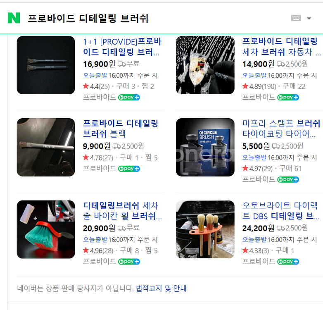Open 1+1 PROVIDE detailing brush product thumbnail
Viewport: 323px width, 310px height.
[46, 65]
